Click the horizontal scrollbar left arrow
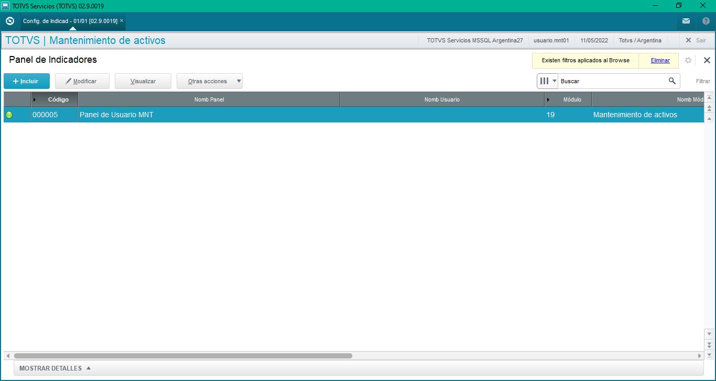 click(x=7, y=356)
